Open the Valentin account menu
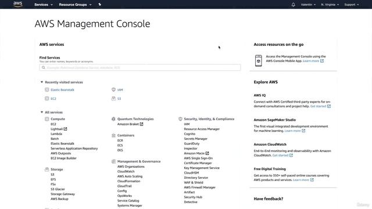This screenshot has width=372, height=209. 308,5
